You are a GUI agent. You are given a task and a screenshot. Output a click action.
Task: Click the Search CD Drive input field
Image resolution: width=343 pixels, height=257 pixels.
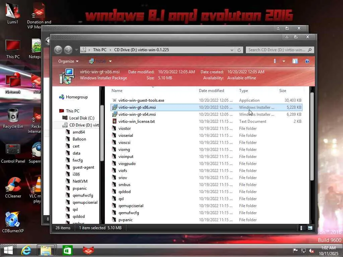[x=280, y=50]
